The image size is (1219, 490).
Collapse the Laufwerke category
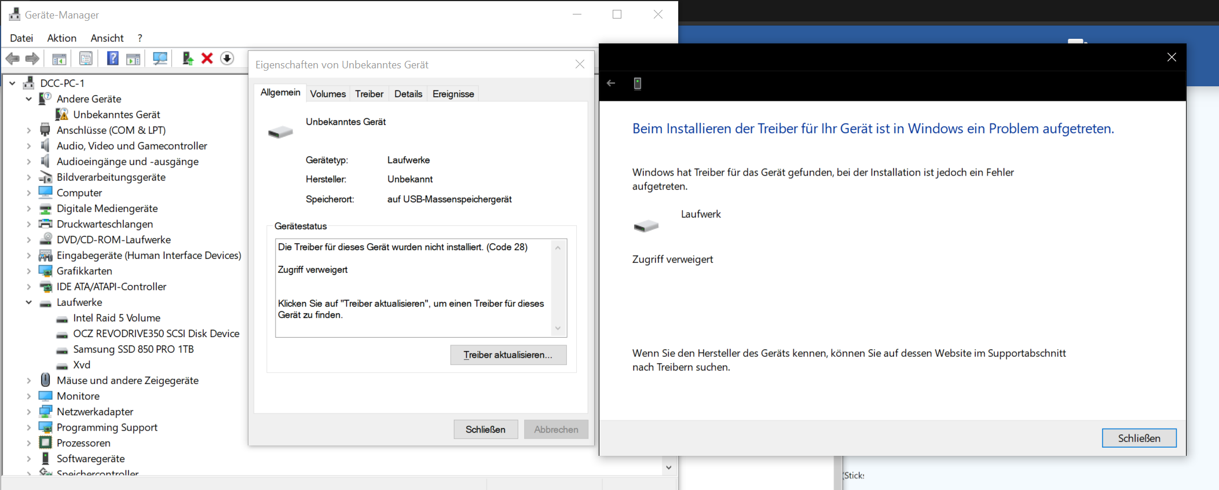click(x=28, y=302)
